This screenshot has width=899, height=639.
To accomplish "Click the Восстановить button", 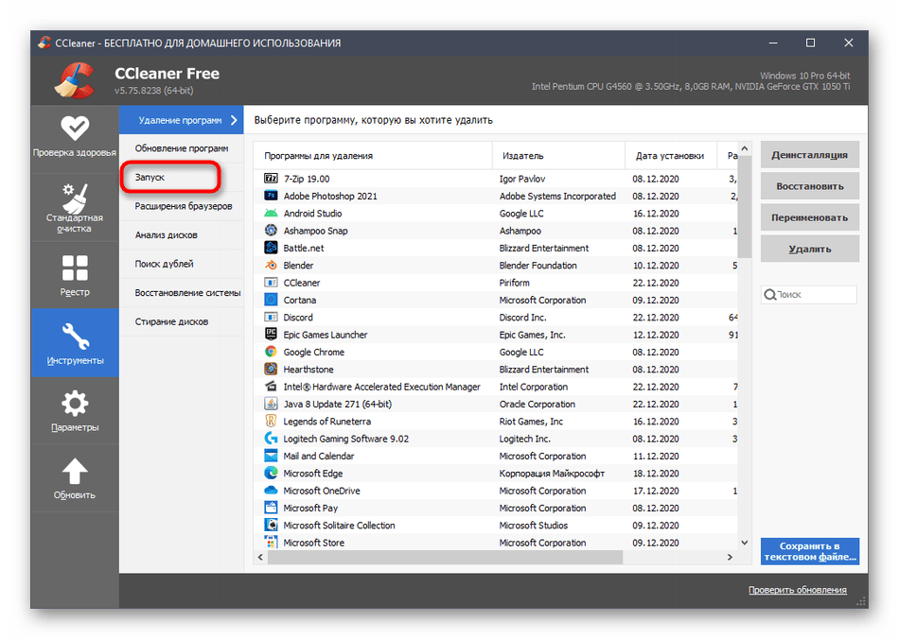I will click(x=809, y=186).
